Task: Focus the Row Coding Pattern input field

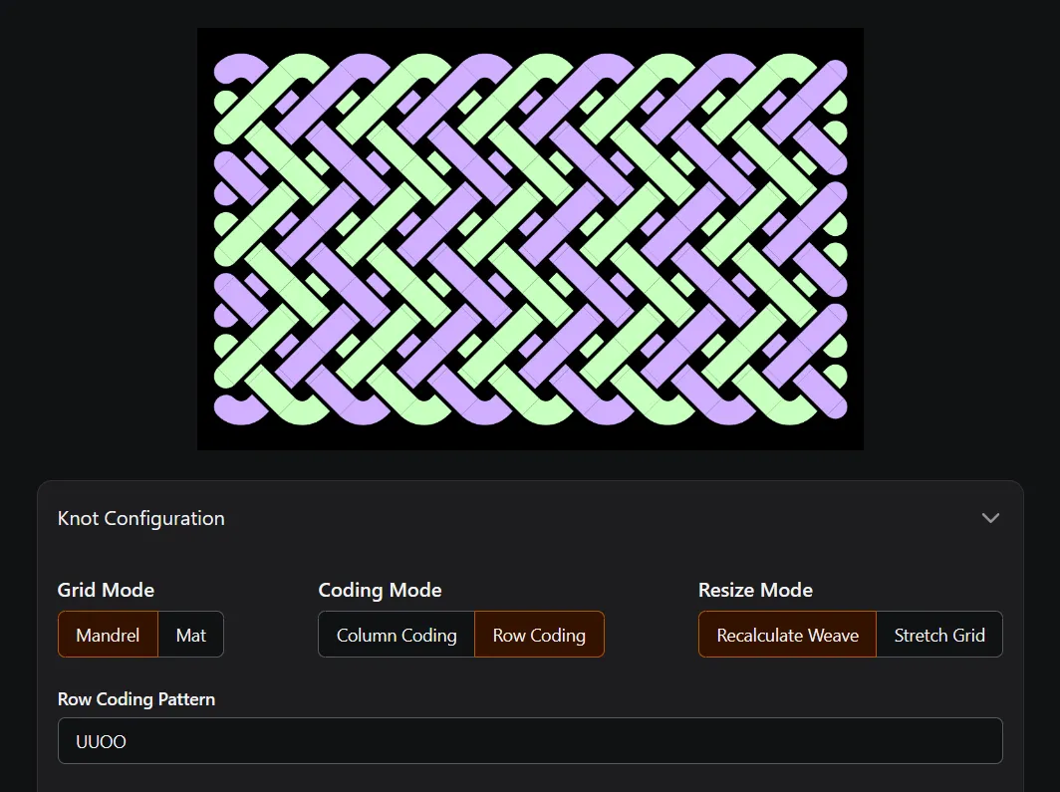Action: pos(530,741)
